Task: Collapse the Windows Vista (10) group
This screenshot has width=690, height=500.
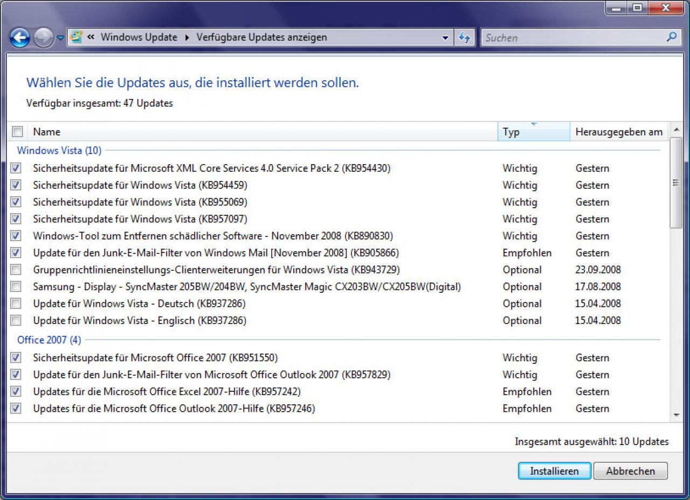Action: (59, 151)
